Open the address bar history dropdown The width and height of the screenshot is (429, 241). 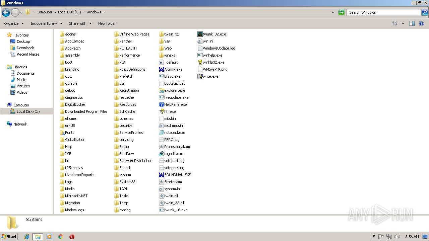click(x=333, y=12)
